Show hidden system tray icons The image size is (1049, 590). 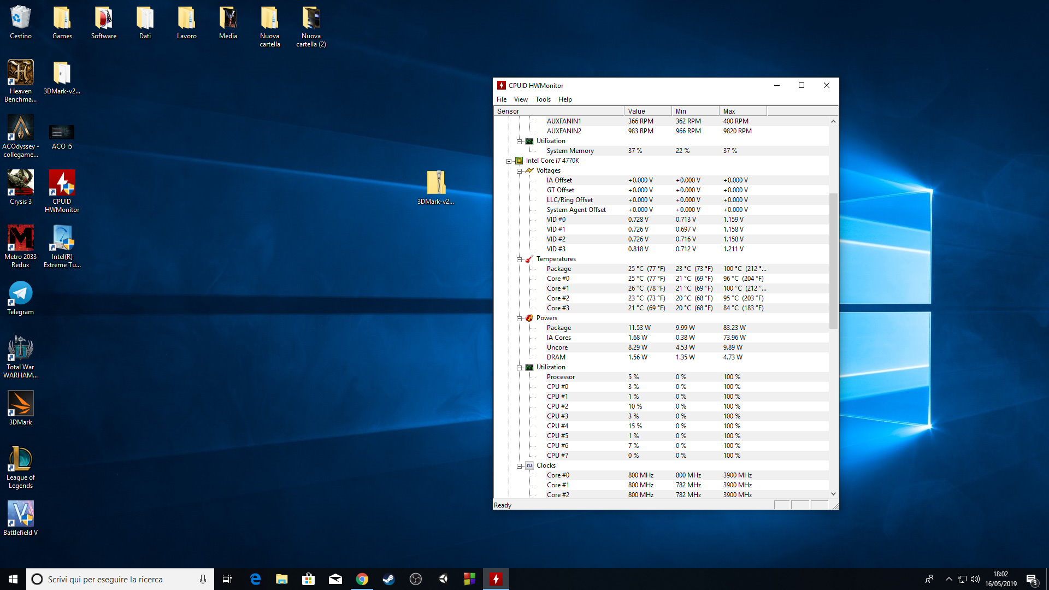(948, 579)
